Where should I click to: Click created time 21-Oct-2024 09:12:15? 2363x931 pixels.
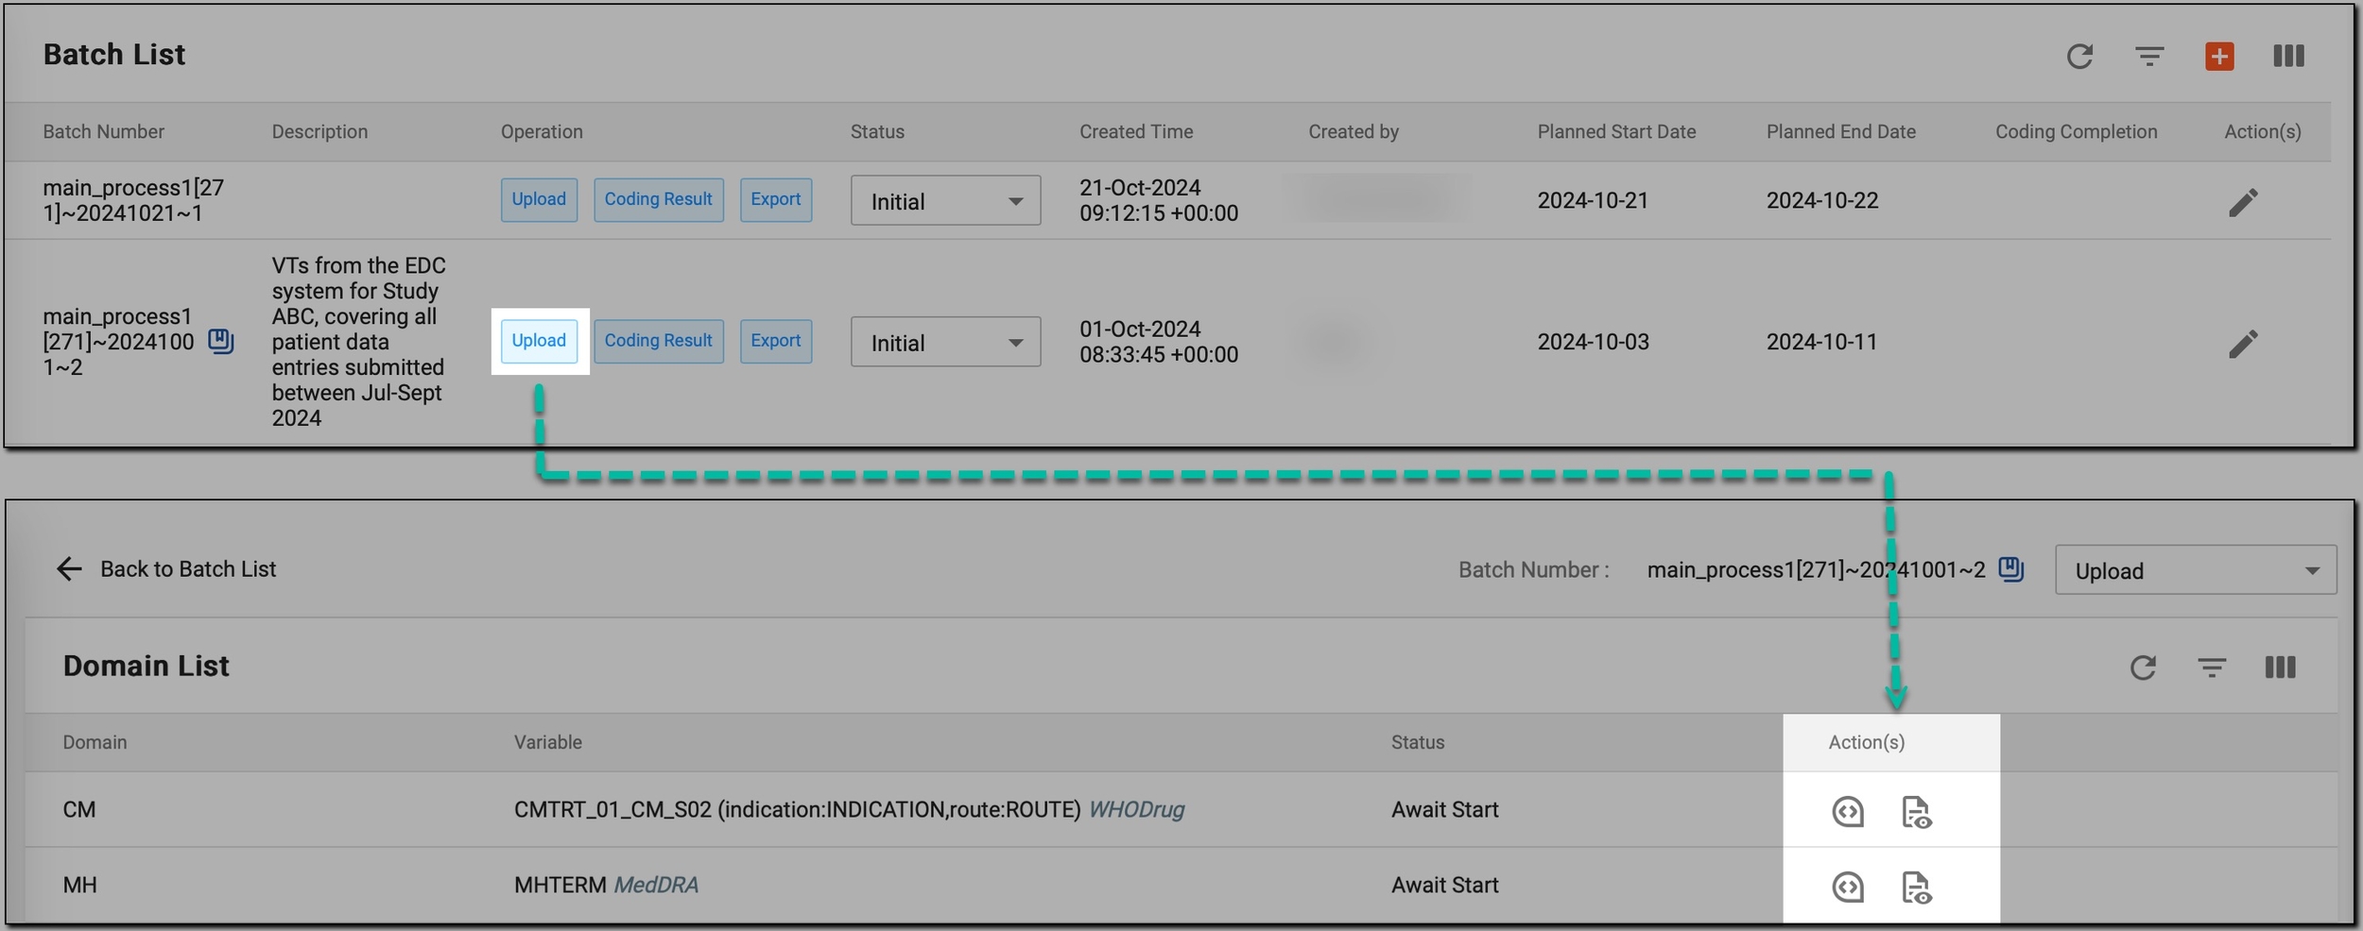(x=1159, y=200)
